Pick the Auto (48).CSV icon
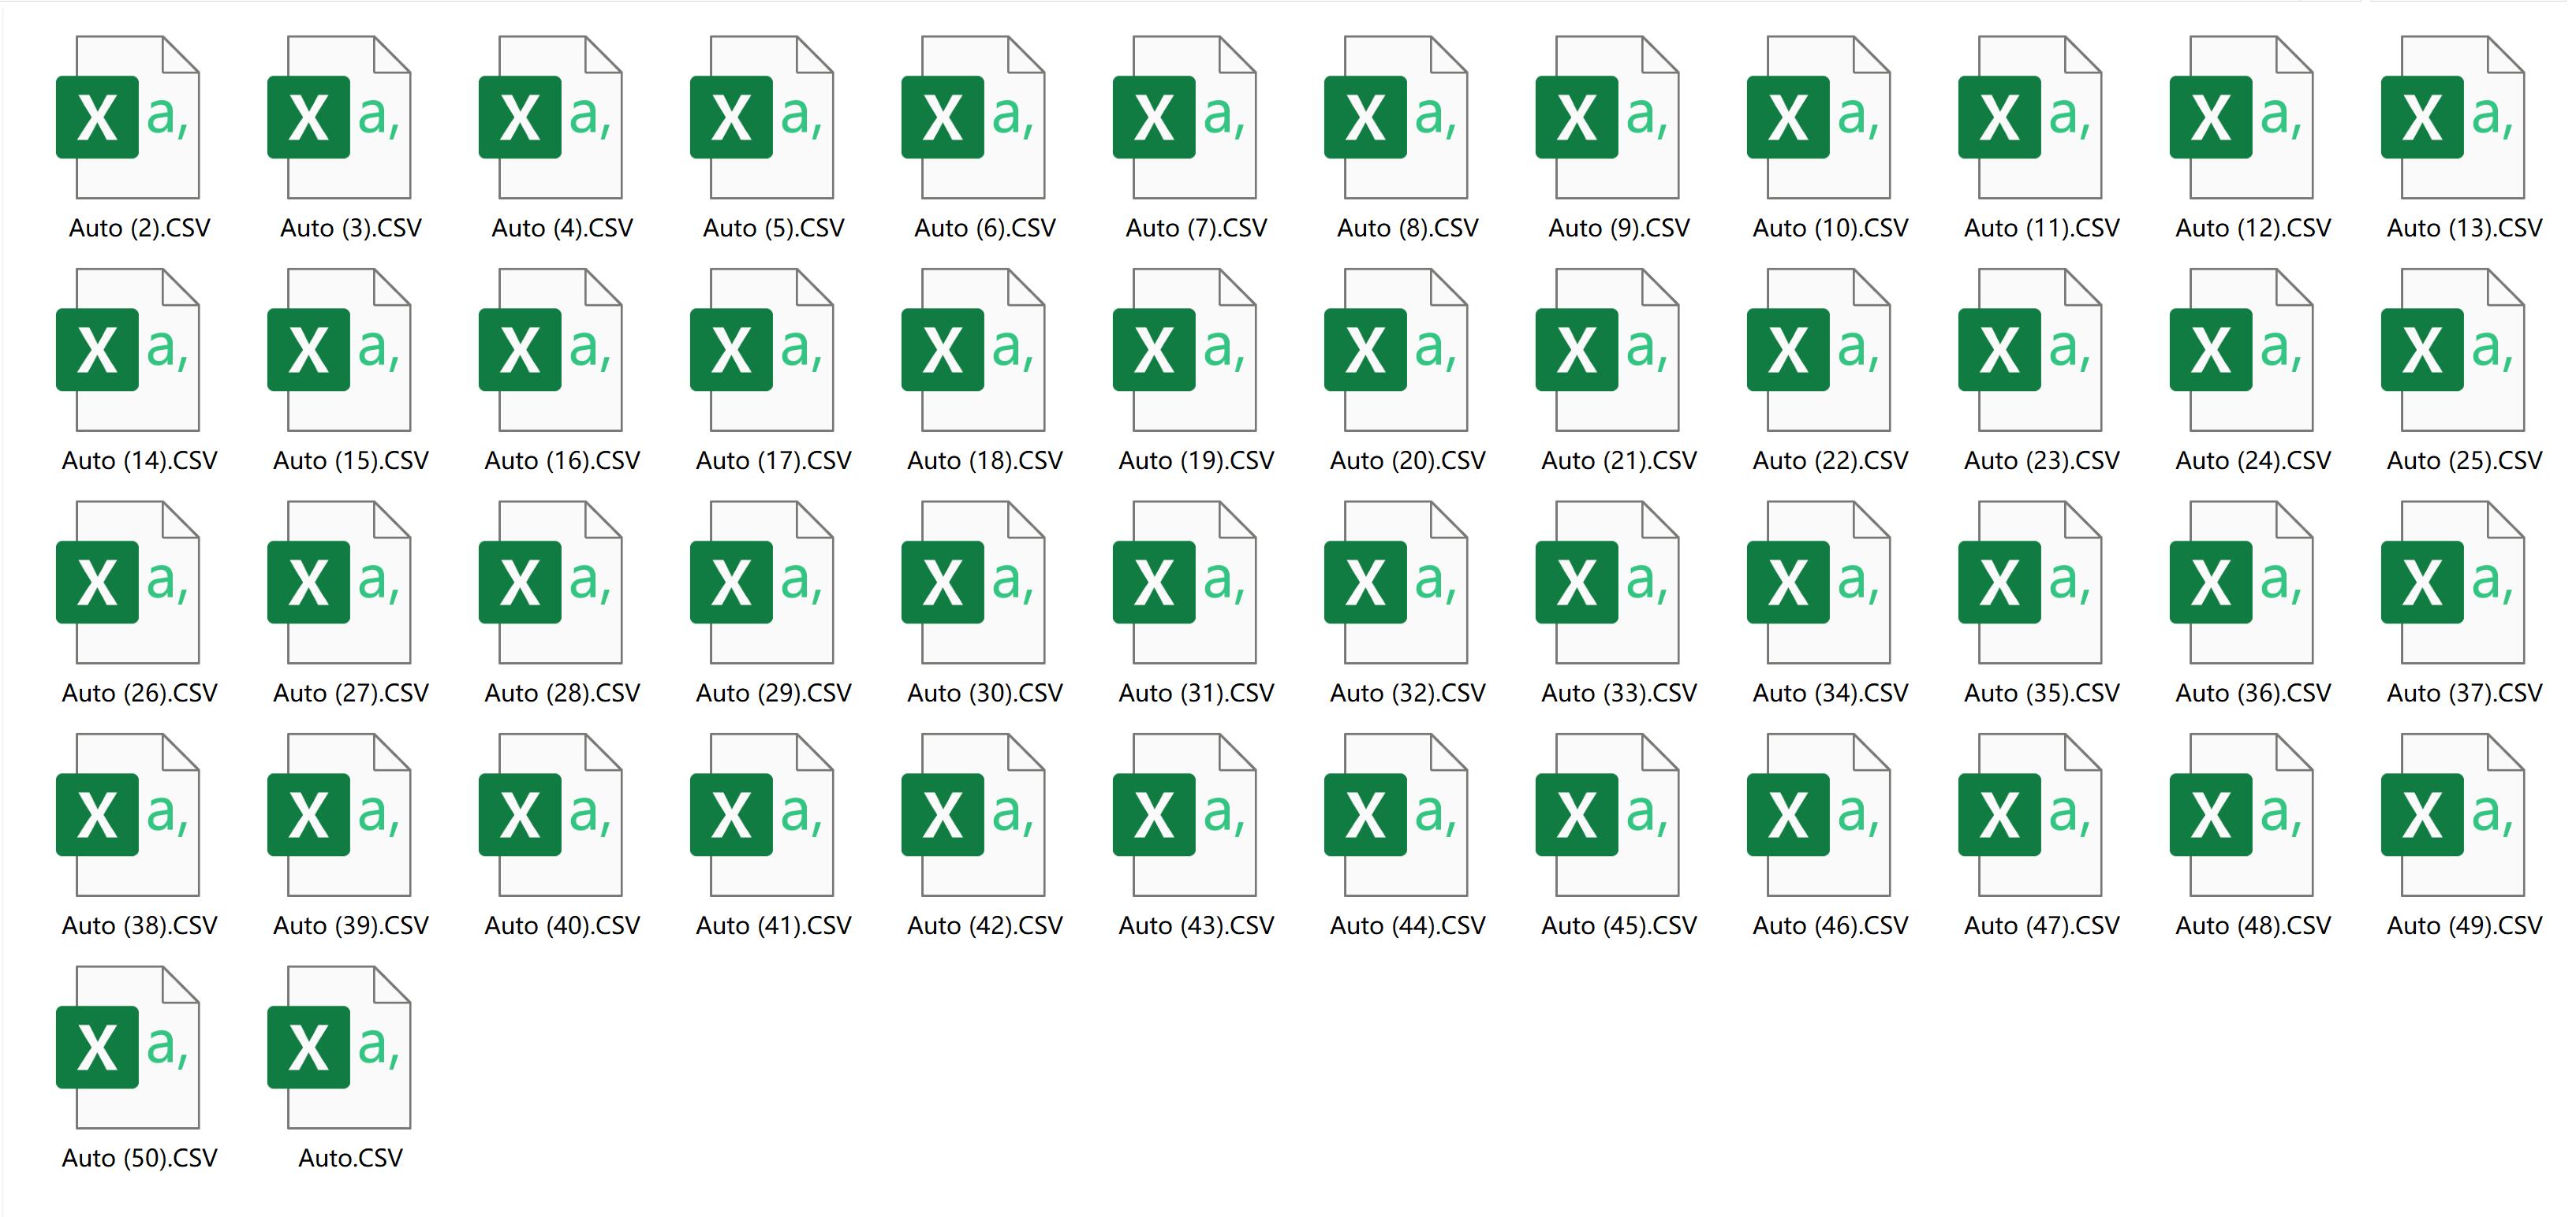2576x1217 pixels. tap(2242, 815)
